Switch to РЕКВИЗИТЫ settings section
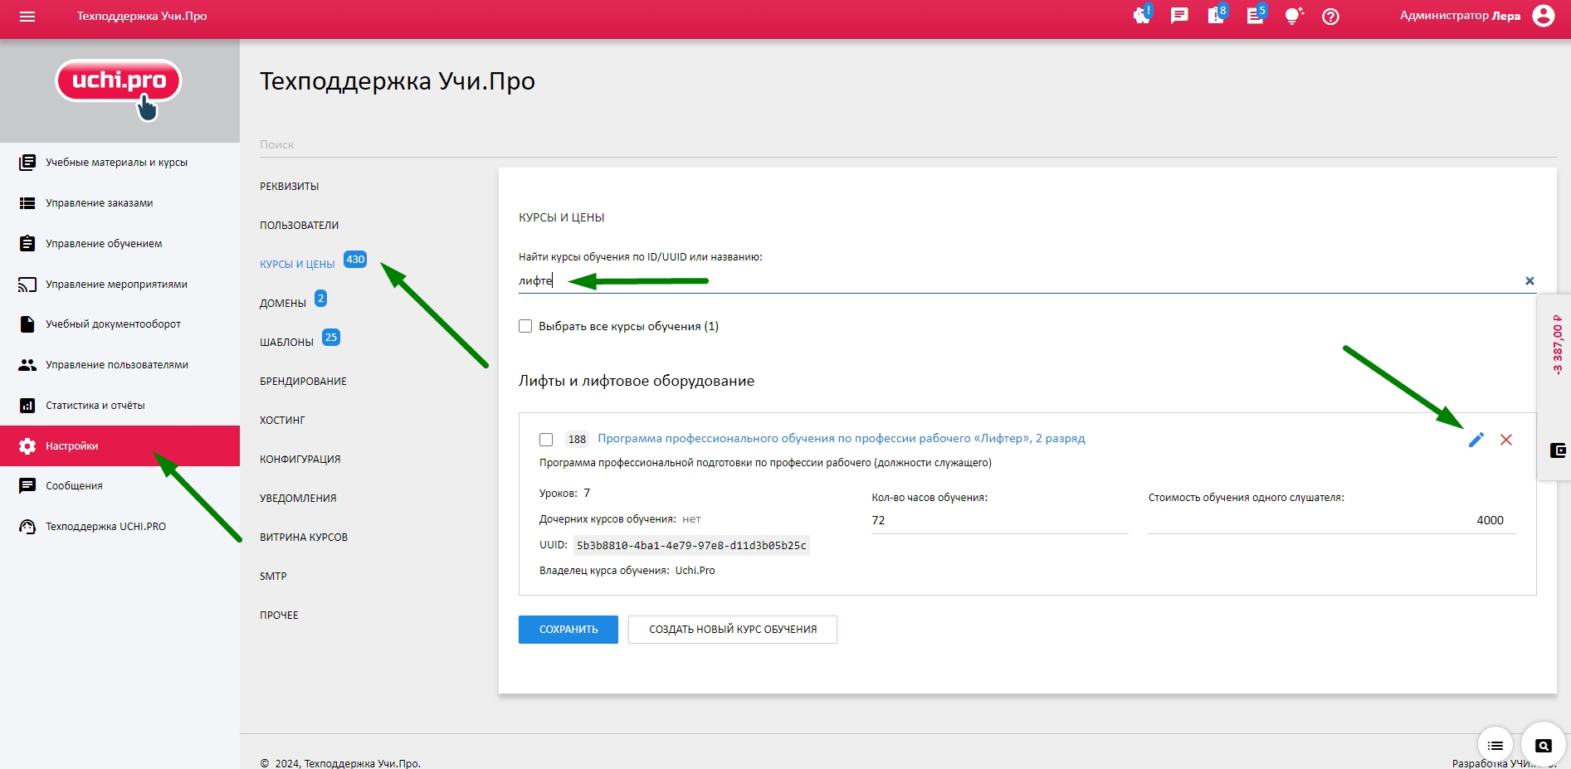 coord(290,187)
